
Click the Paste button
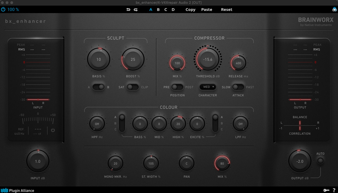pos(207,9)
